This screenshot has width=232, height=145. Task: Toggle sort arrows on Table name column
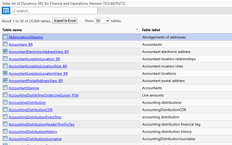click(137, 30)
